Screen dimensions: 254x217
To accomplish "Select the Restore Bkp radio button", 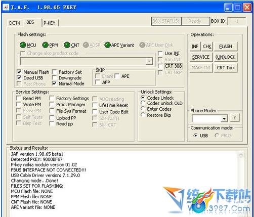I will (143, 115).
